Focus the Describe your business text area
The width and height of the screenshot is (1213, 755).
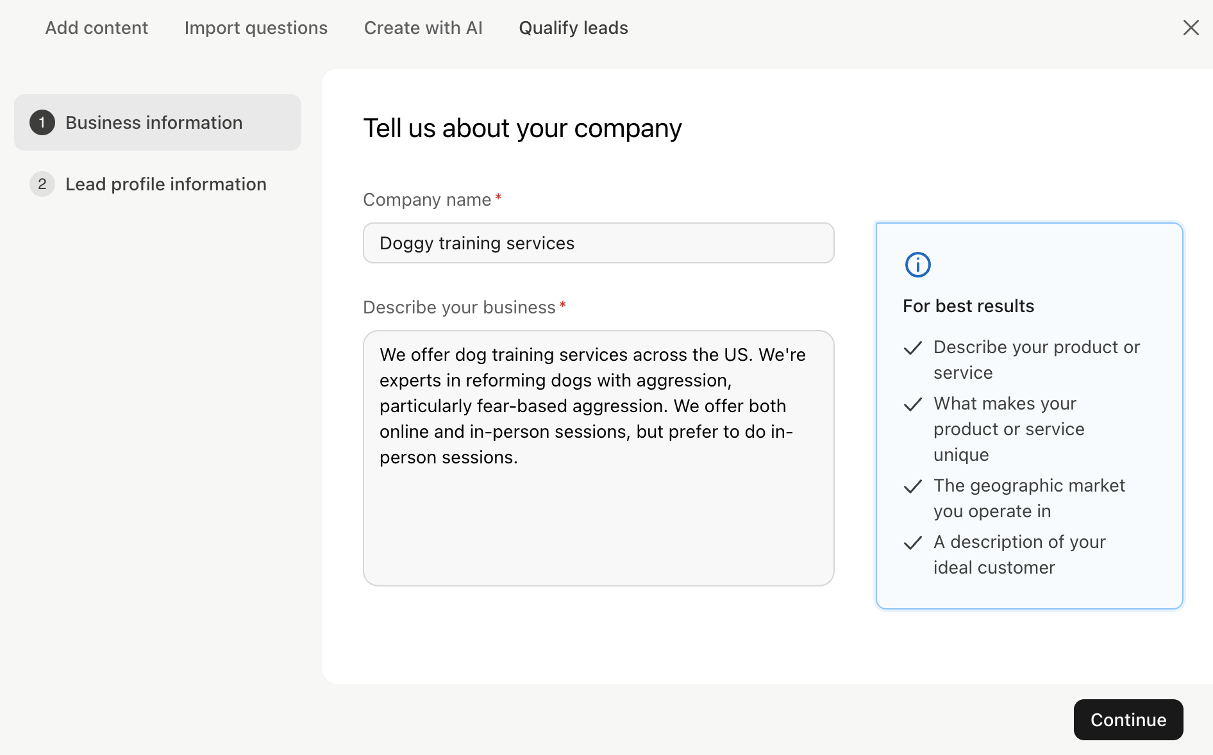pos(598,458)
